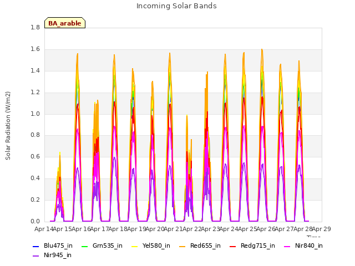Click the Grn535_in legend label
Viewport: 355px width, 266px height.
pyautogui.click(x=108, y=245)
